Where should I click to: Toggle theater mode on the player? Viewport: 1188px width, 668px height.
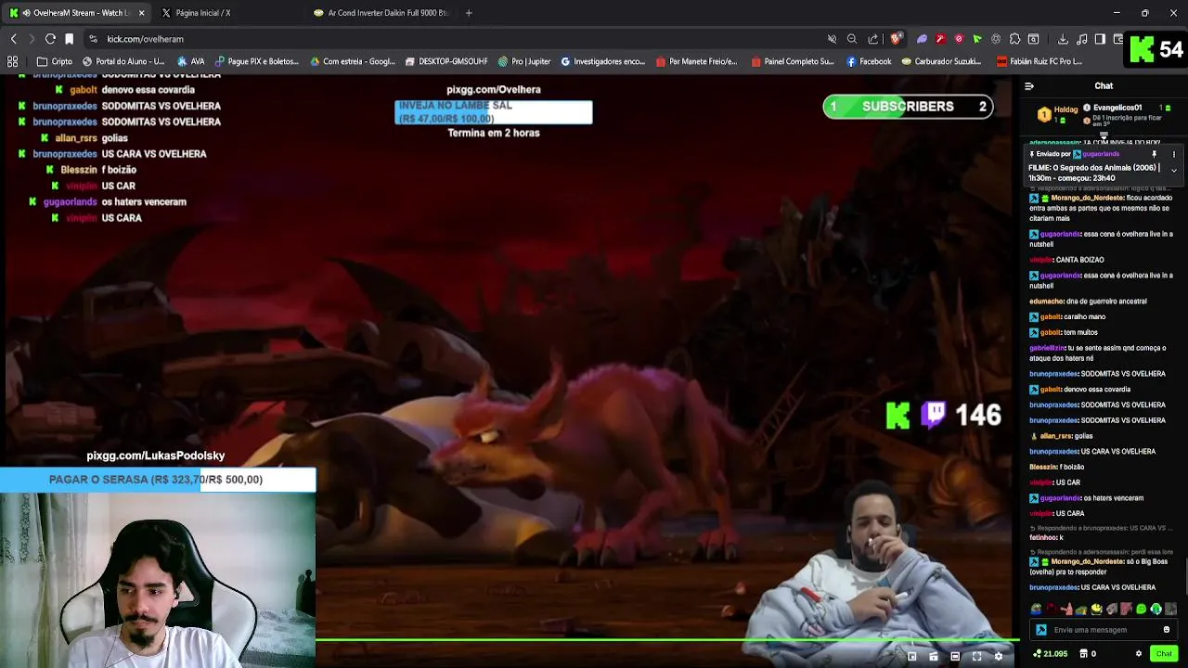[x=955, y=656]
